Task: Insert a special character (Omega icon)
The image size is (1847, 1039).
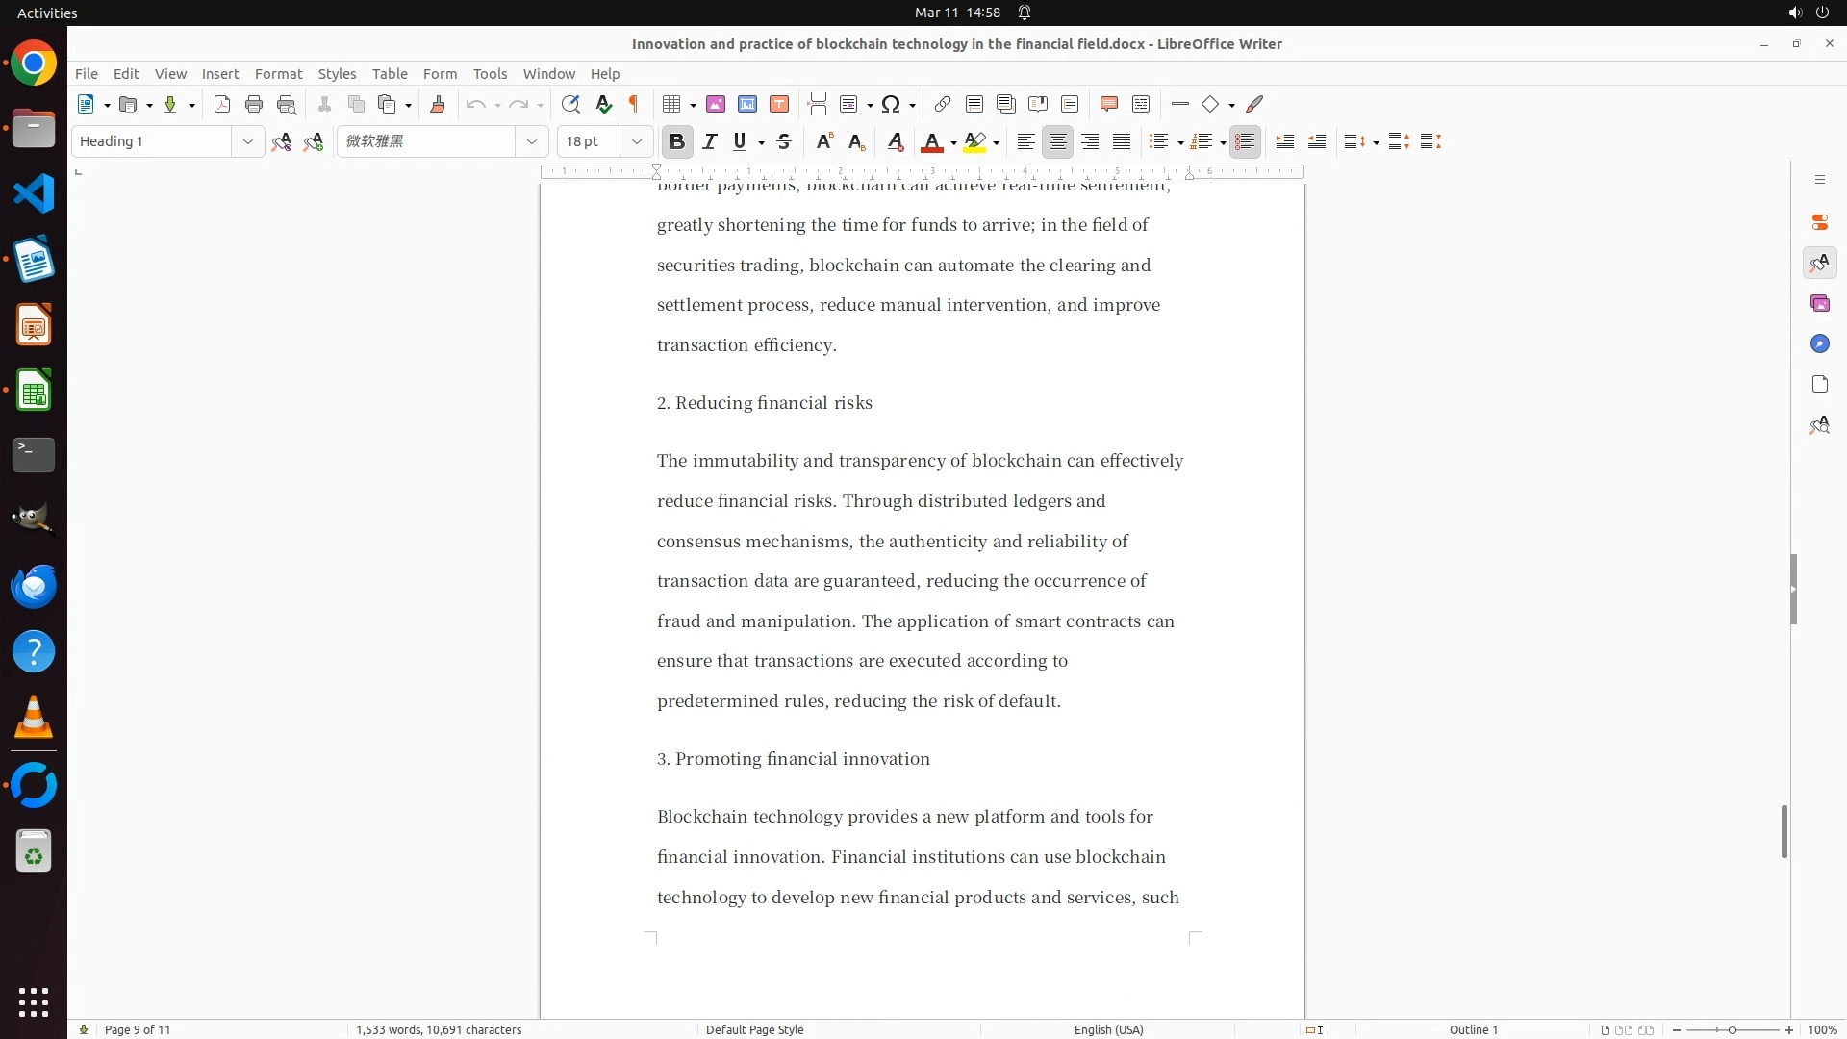Action: 891,104
